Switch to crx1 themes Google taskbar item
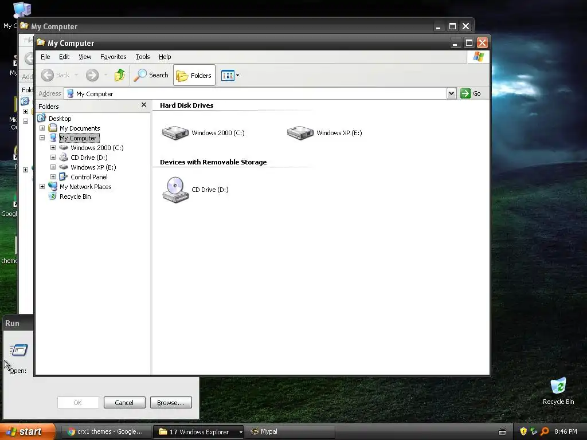This screenshot has width=587, height=440. (x=105, y=432)
